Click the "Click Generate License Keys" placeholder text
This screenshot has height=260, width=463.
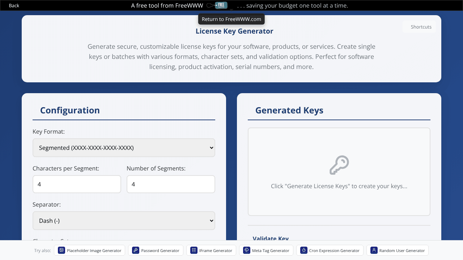pyautogui.click(x=339, y=186)
